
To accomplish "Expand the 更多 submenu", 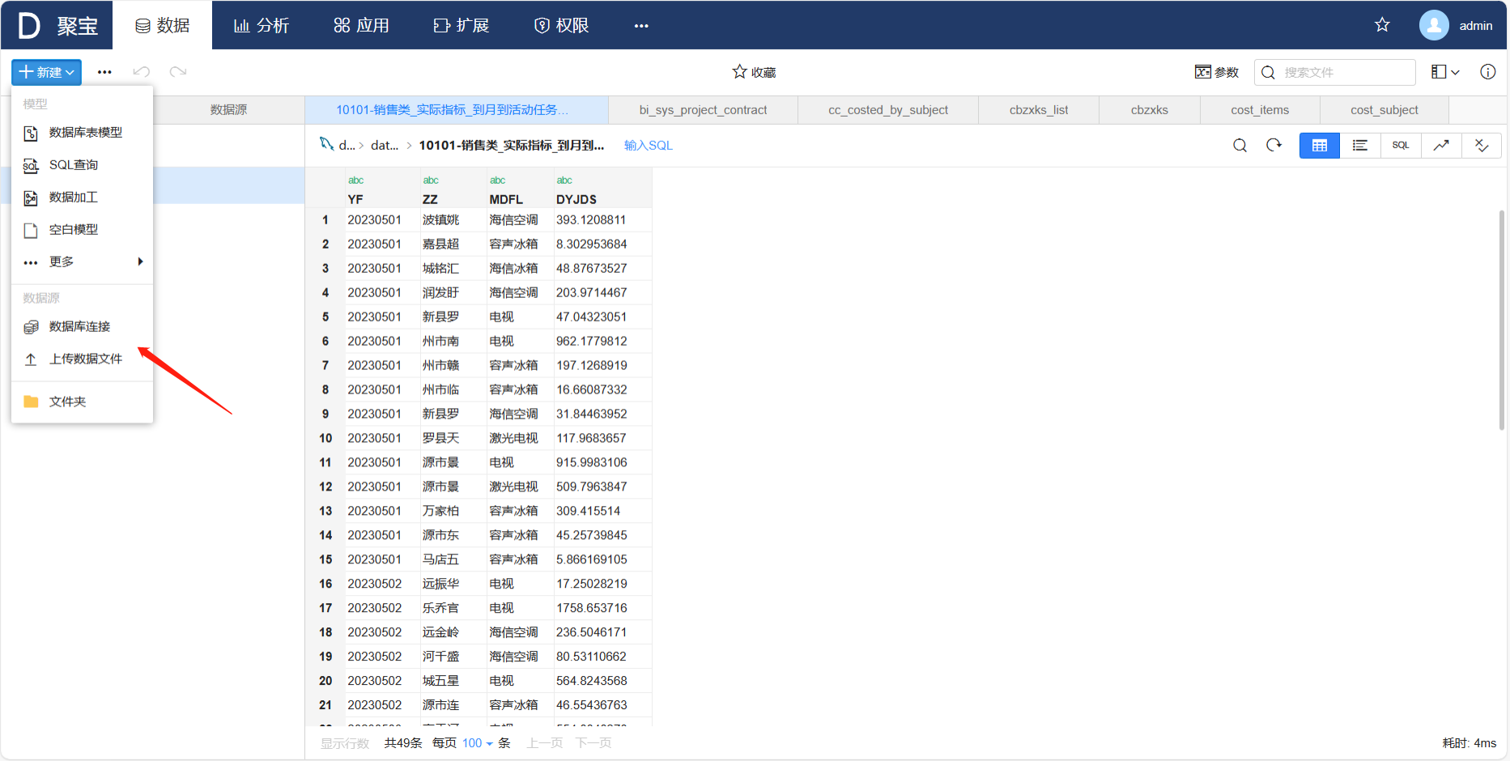I will (82, 261).
